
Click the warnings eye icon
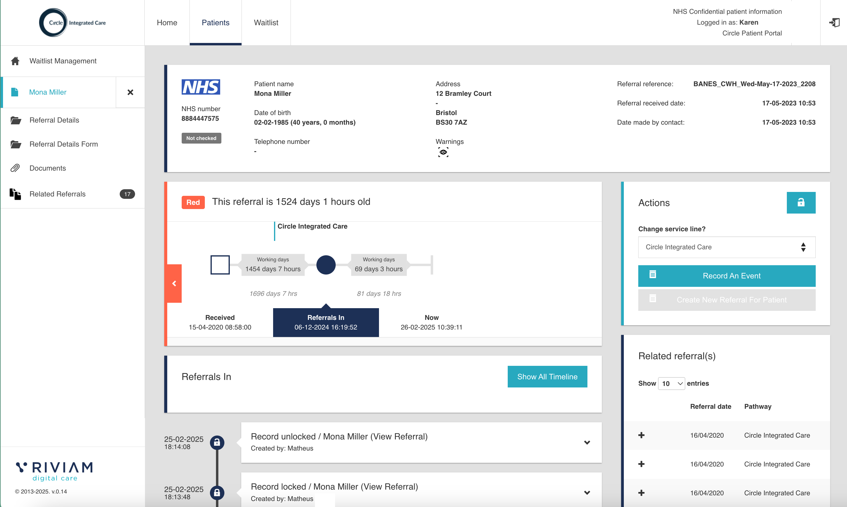coord(443,152)
